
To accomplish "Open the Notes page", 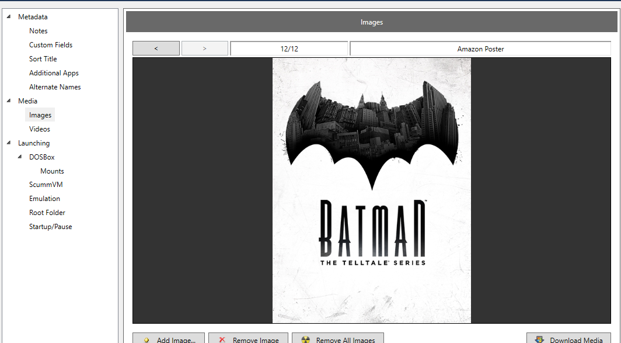I will point(39,31).
